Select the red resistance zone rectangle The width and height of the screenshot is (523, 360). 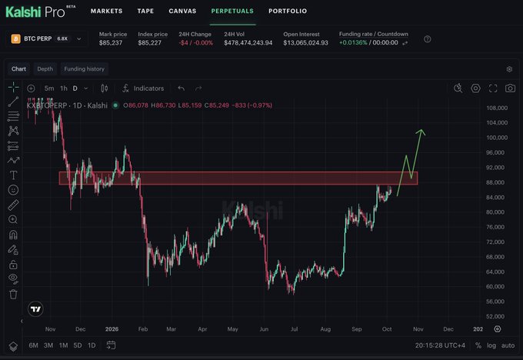[x=238, y=178]
